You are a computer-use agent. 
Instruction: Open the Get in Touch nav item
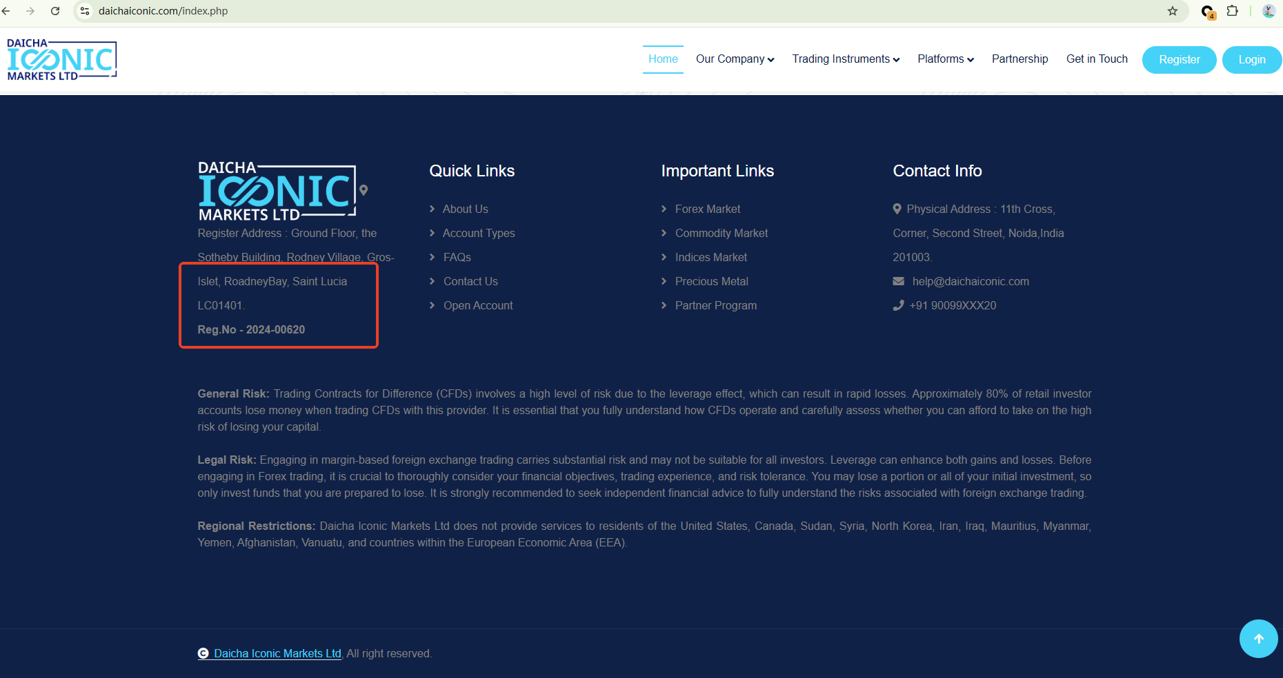point(1097,59)
